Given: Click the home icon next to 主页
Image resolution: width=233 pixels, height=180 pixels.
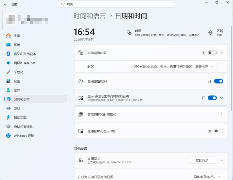Looking at the screenshot, I should [x=8, y=36].
